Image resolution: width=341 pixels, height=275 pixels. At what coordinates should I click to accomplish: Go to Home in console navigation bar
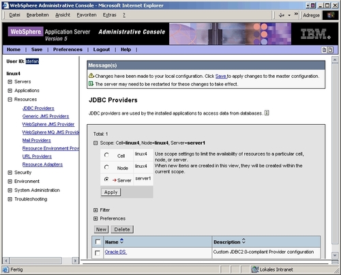point(14,50)
